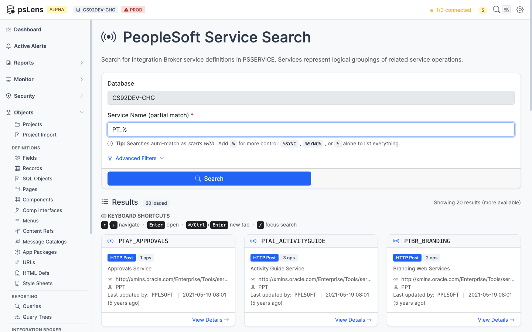
Task: Open Pages definitions
Action: (x=30, y=189)
